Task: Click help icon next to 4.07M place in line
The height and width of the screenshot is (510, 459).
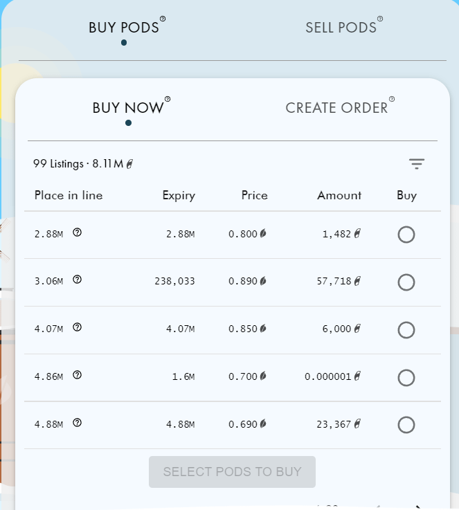Action: tap(77, 327)
